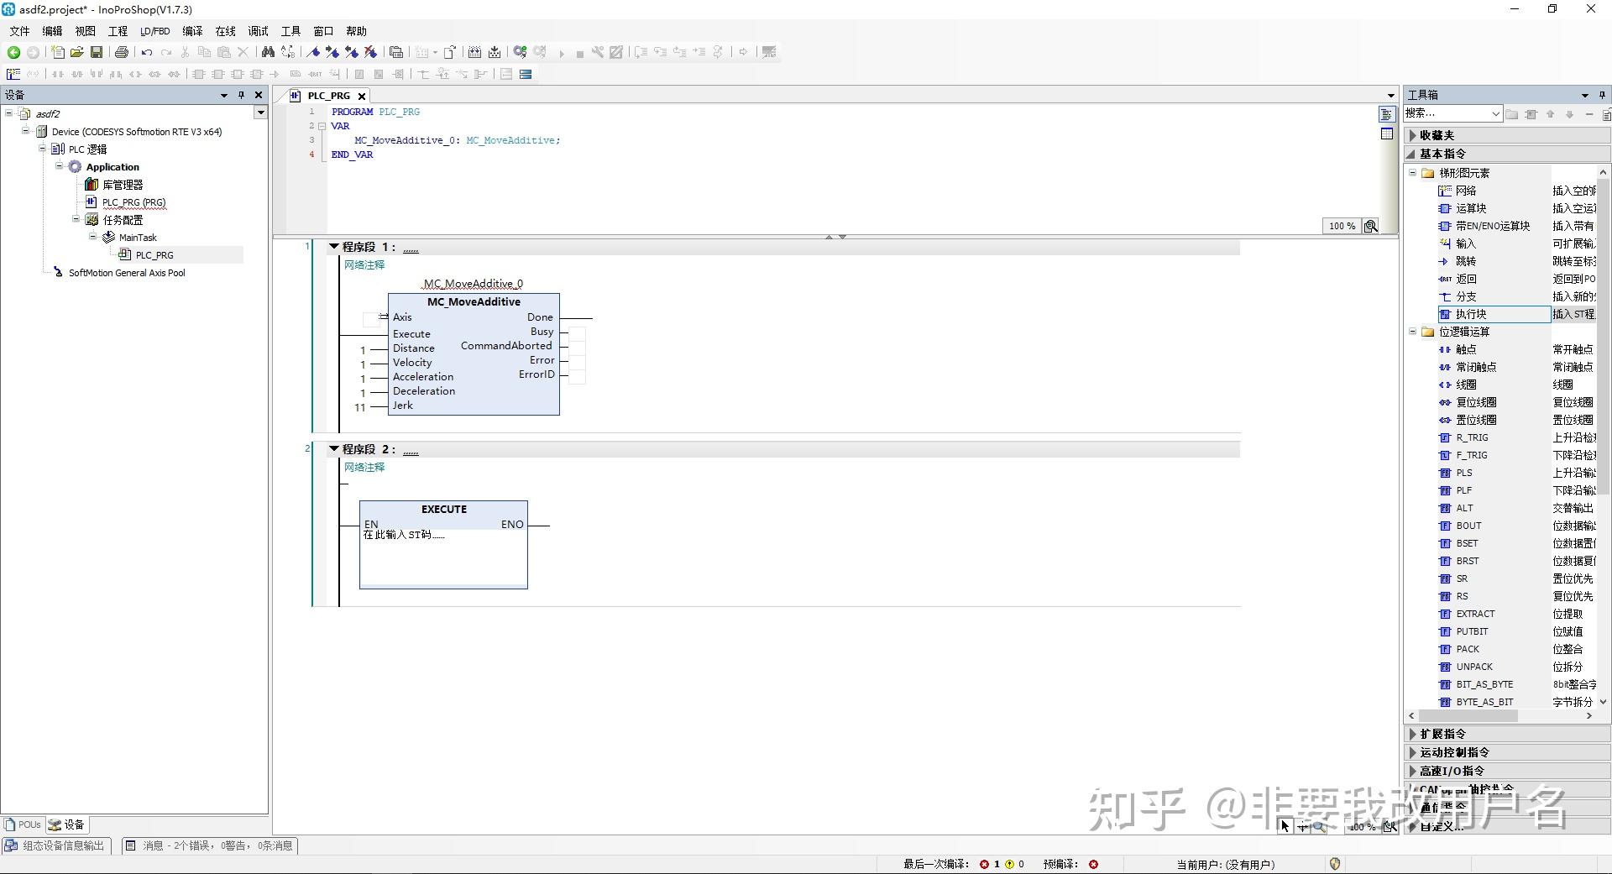The height and width of the screenshot is (874, 1612).
Task: Expand the 运动控制指令 toolbox section
Action: click(x=1507, y=752)
